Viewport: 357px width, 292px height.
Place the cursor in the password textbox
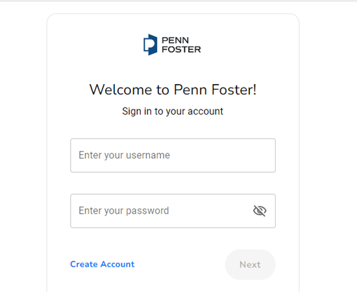tap(173, 211)
